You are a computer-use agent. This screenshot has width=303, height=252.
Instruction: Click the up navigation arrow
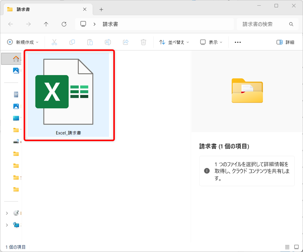(x=46, y=24)
